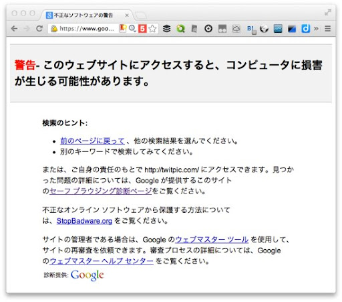Follow the 前のページに戻って link

click(x=92, y=141)
